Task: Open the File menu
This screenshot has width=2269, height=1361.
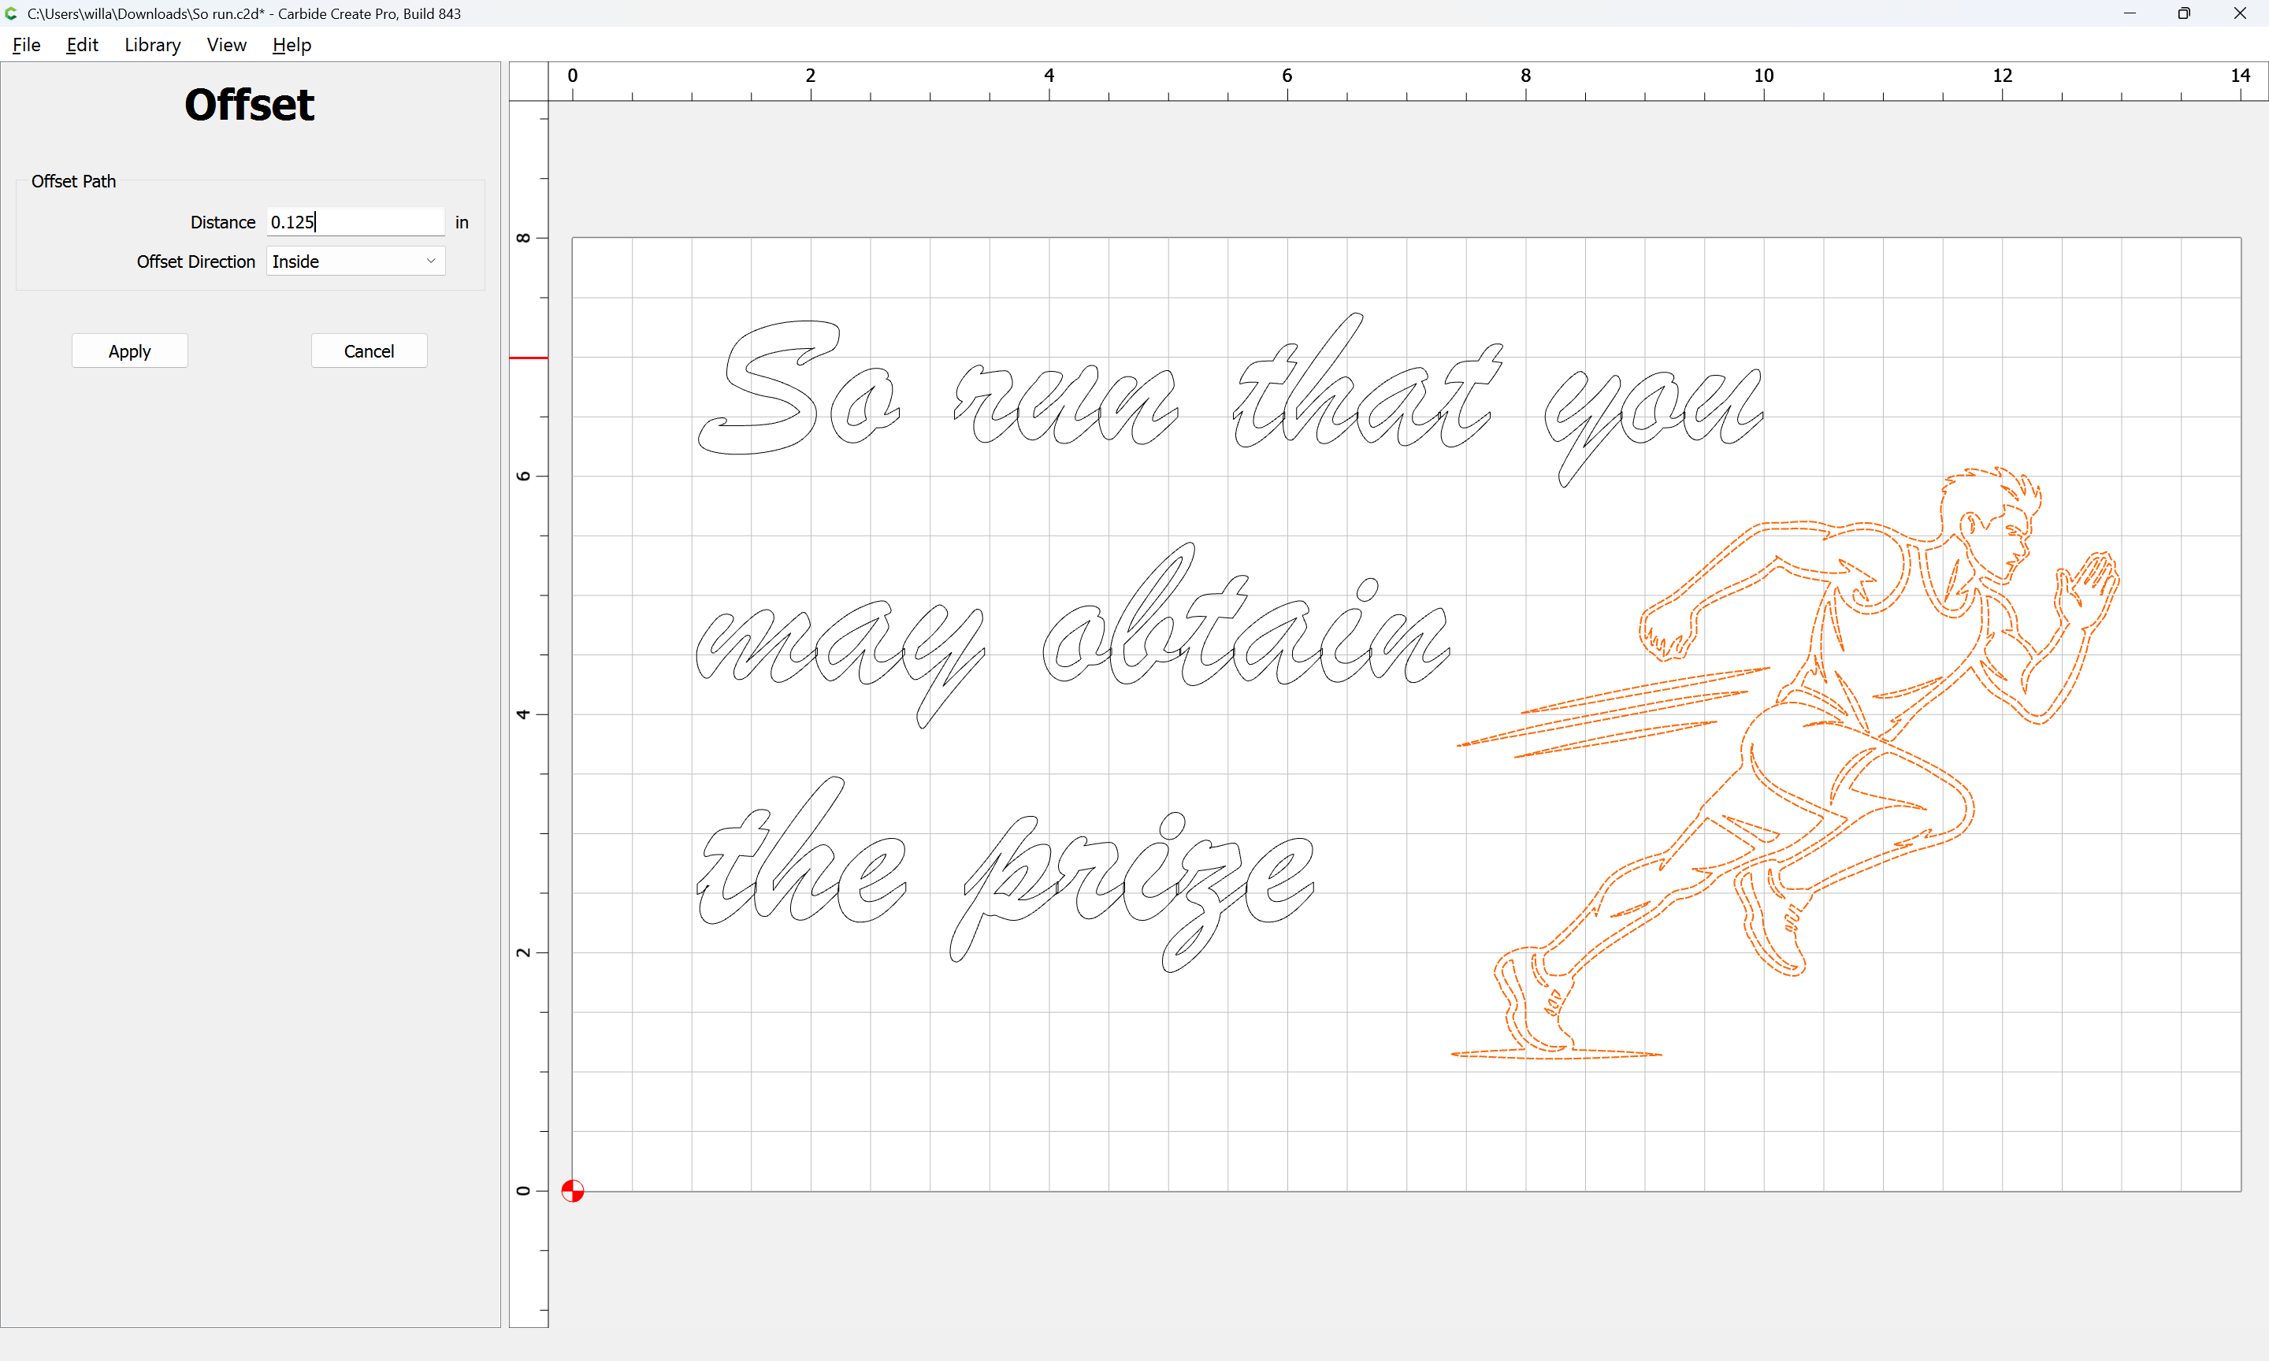Action: [x=27, y=45]
